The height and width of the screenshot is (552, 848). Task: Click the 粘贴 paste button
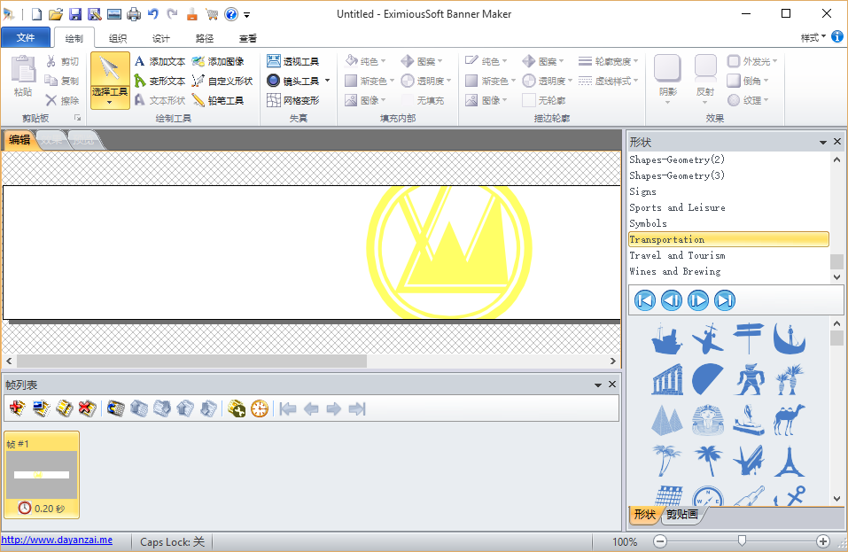(x=23, y=76)
